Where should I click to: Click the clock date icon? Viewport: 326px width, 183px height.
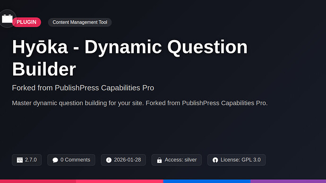[x=109, y=160]
